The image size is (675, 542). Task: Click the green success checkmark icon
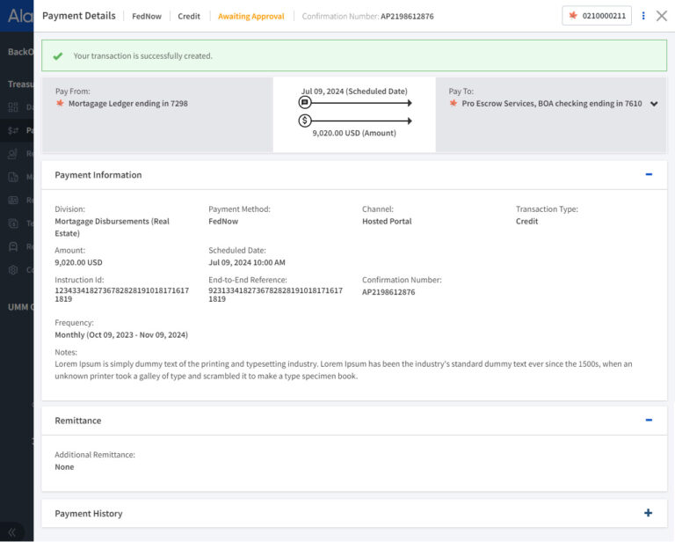pos(58,55)
